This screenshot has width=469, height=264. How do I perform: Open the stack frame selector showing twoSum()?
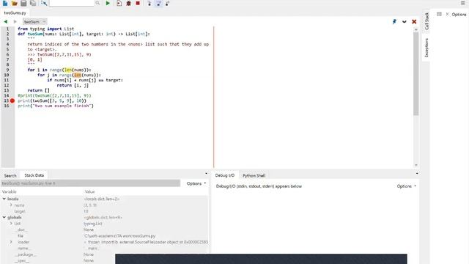(91, 183)
